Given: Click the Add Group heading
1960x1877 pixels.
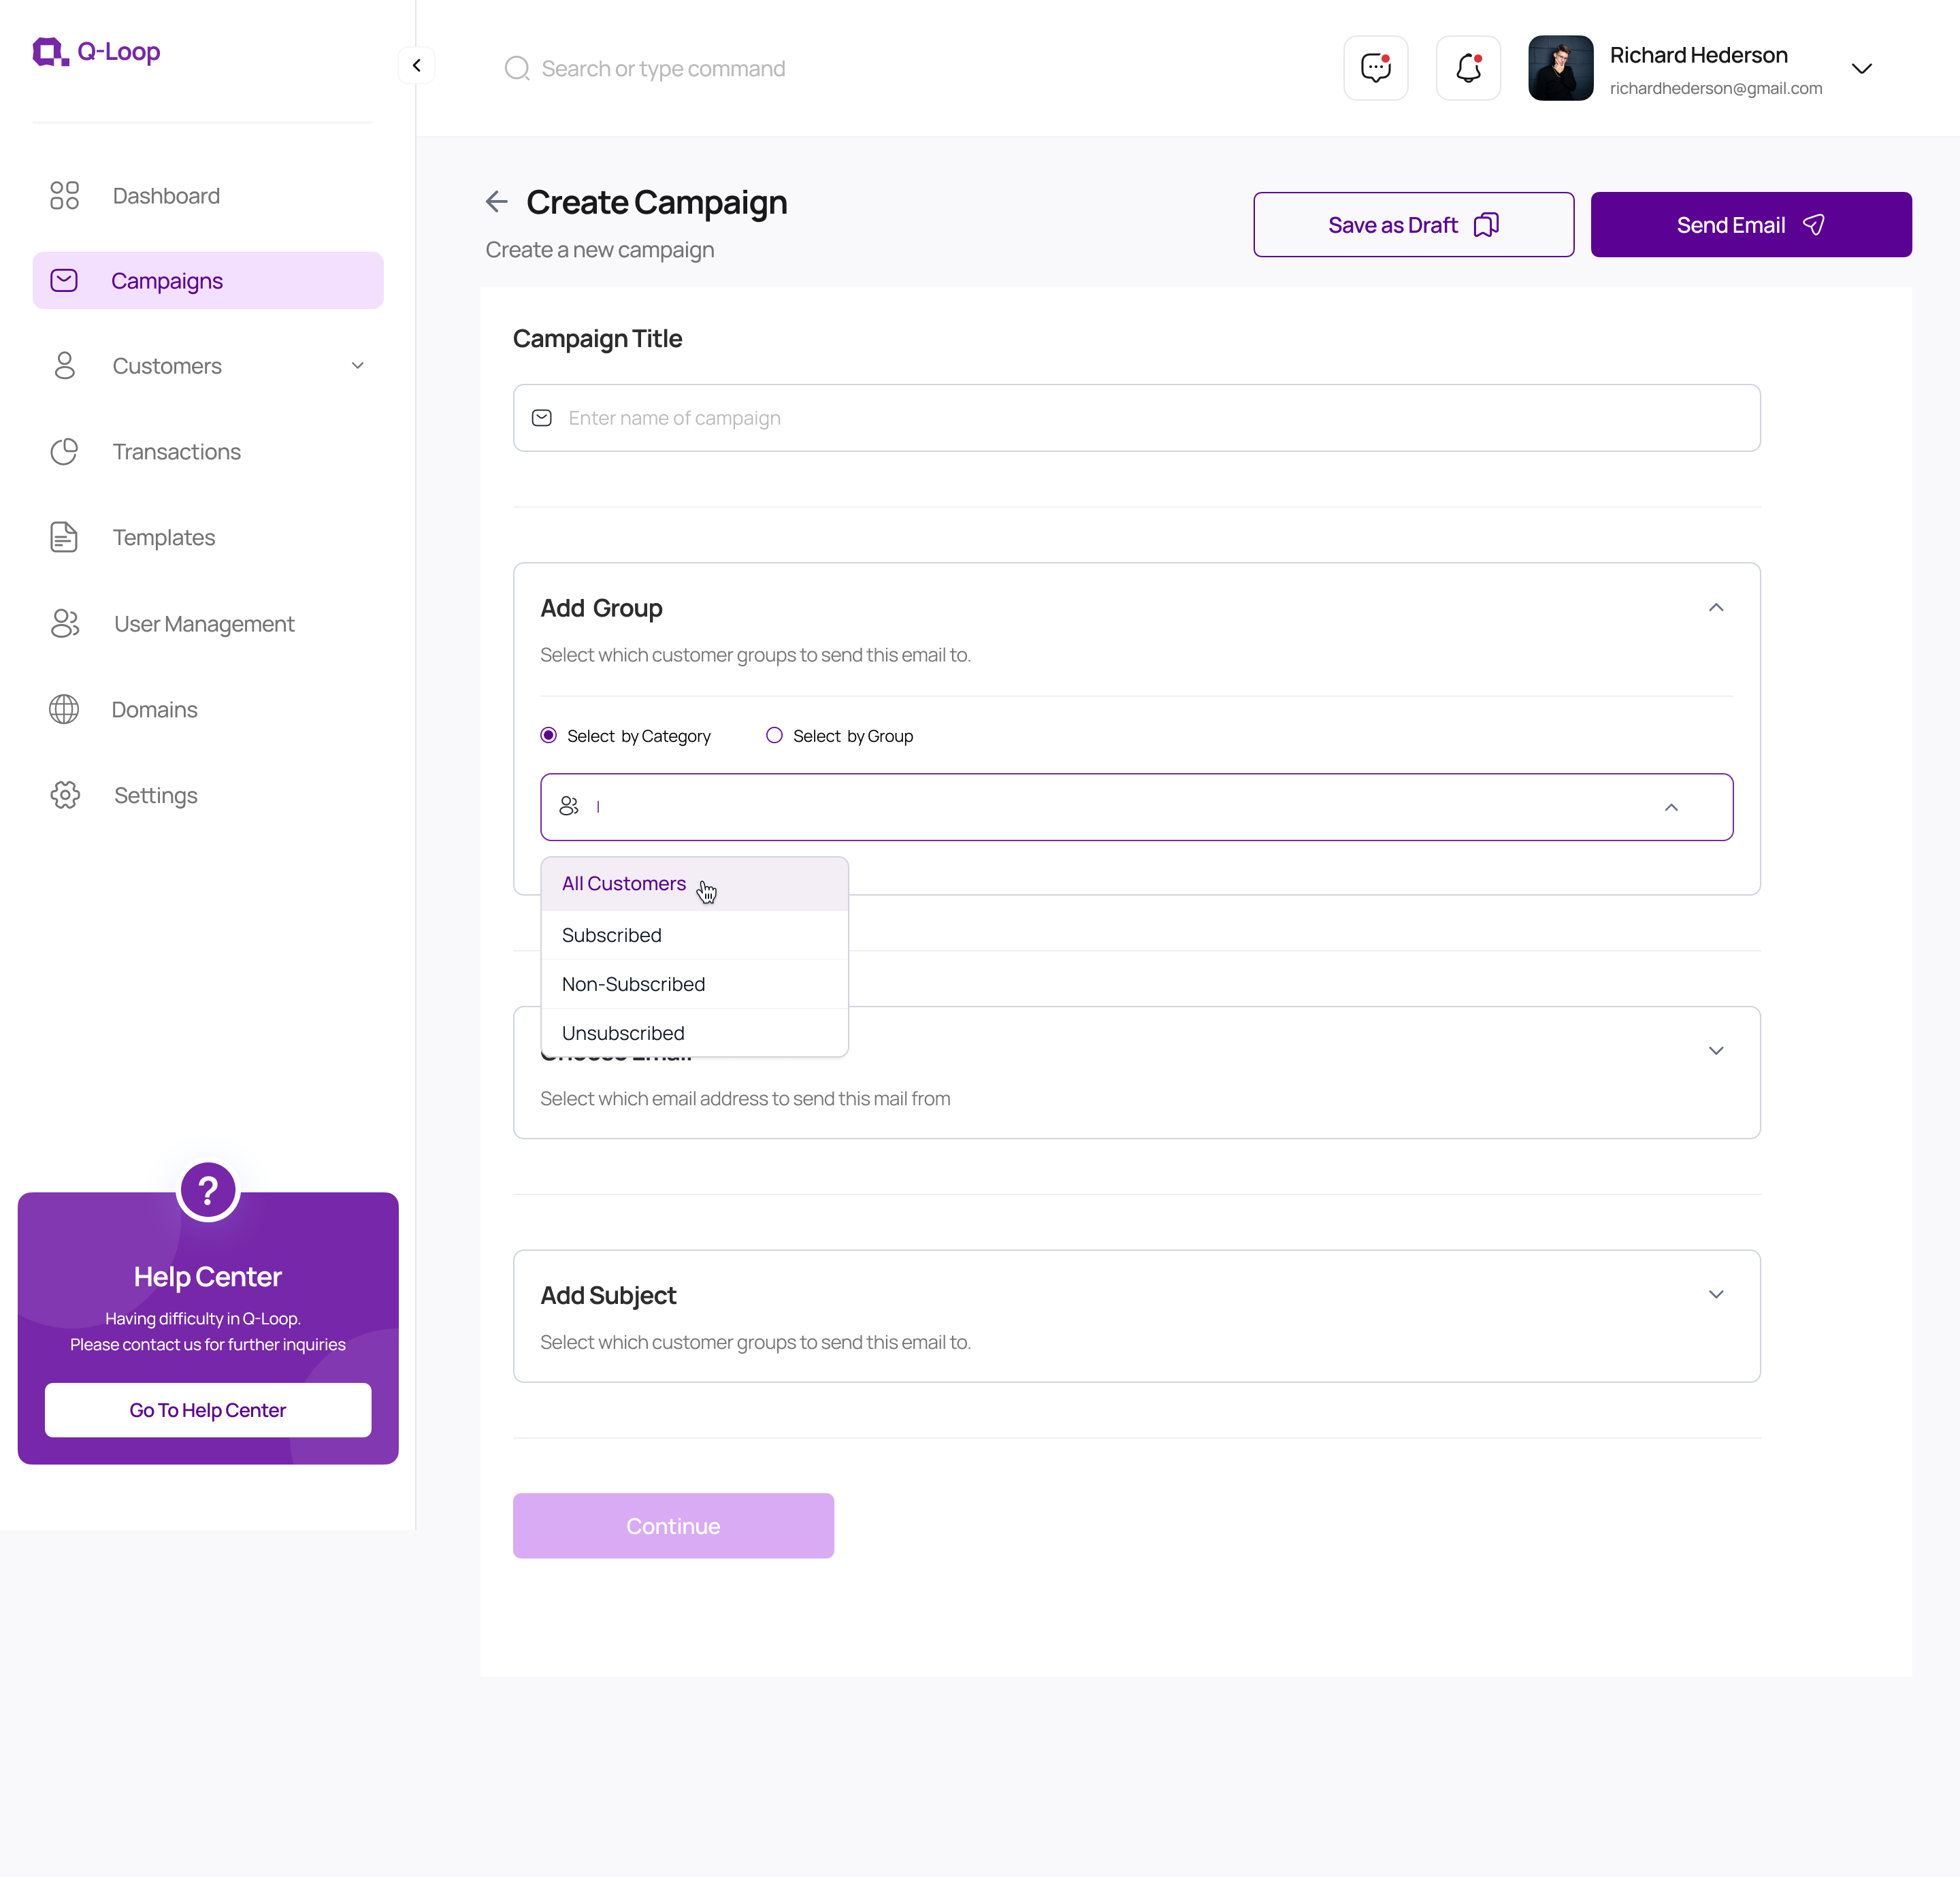Looking at the screenshot, I should click(601, 608).
